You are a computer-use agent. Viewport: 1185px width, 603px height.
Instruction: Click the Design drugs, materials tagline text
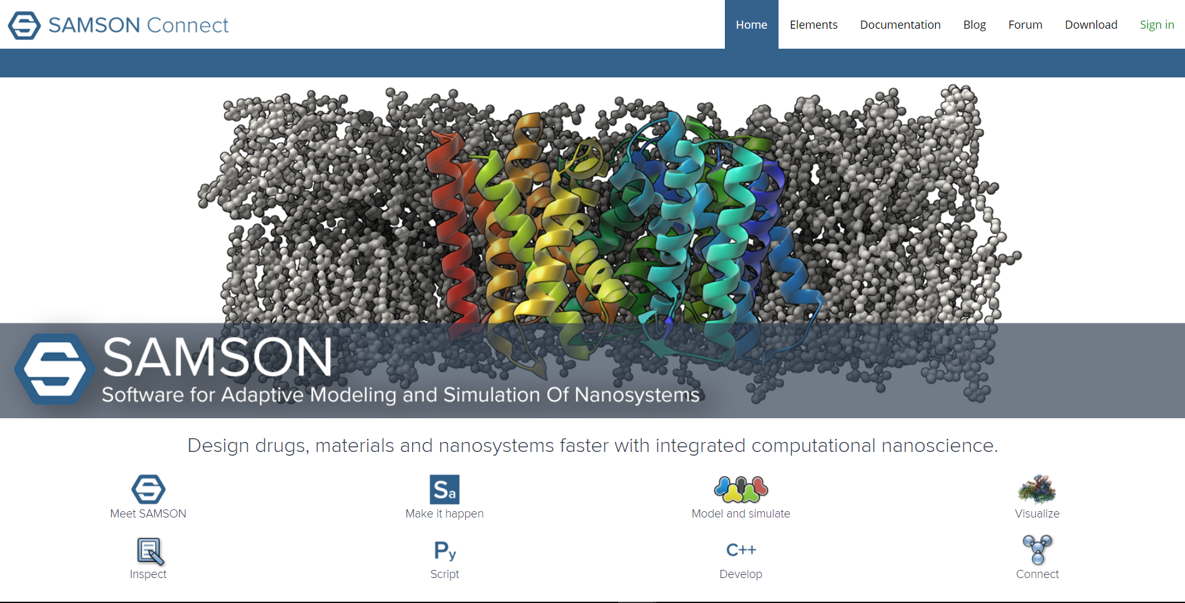pyautogui.click(x=592, y=446)
